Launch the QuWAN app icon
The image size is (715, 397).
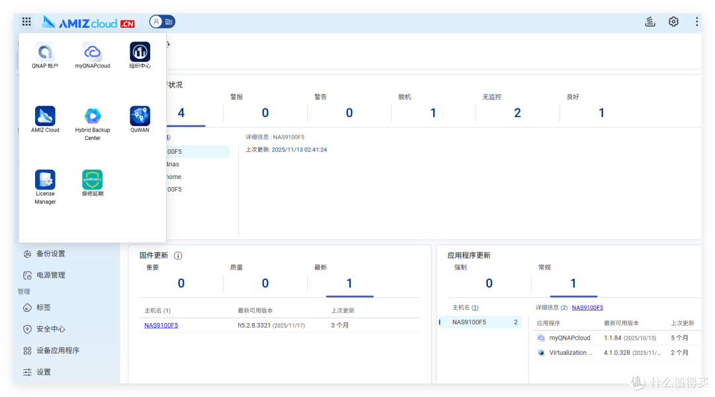[x=140, y=116]
